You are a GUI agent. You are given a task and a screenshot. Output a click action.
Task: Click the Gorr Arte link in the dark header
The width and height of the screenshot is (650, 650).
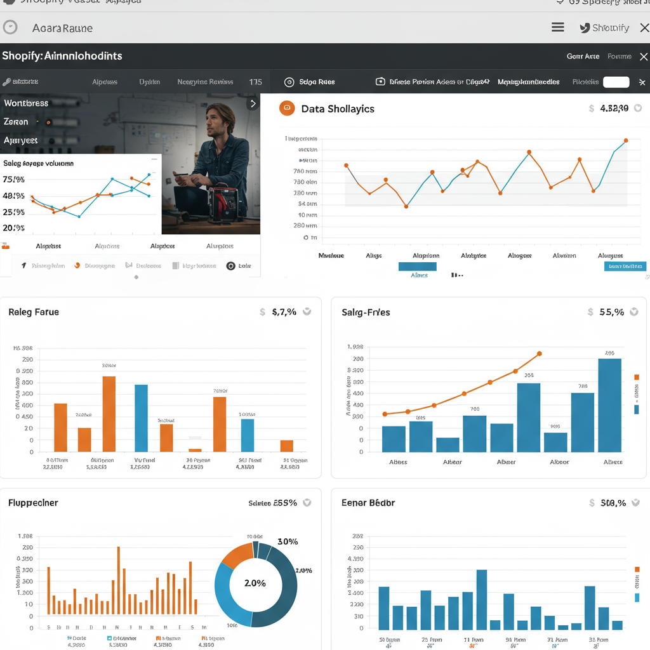pyautogui.click(x=583, y=56)
